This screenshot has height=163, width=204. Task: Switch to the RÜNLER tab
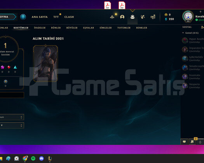pos(56,28)
